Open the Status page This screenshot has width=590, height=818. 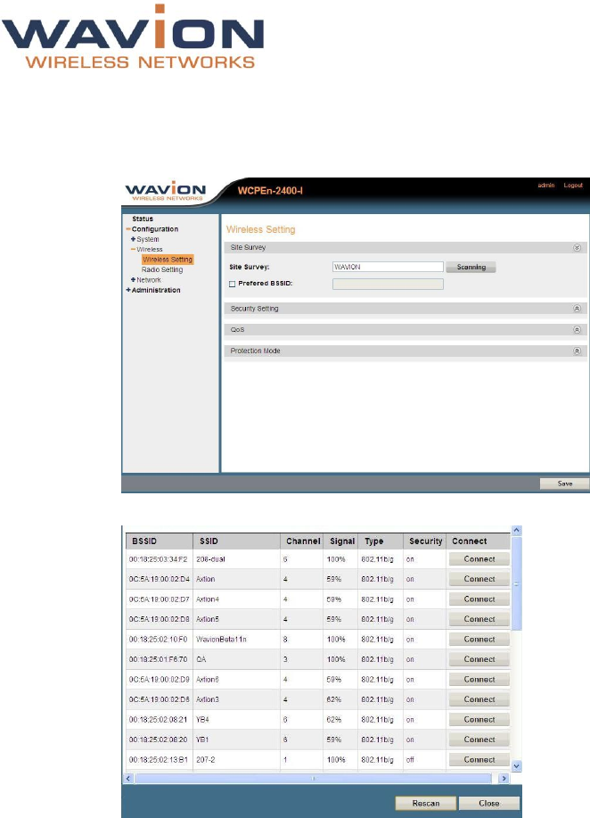pos(143,219)
